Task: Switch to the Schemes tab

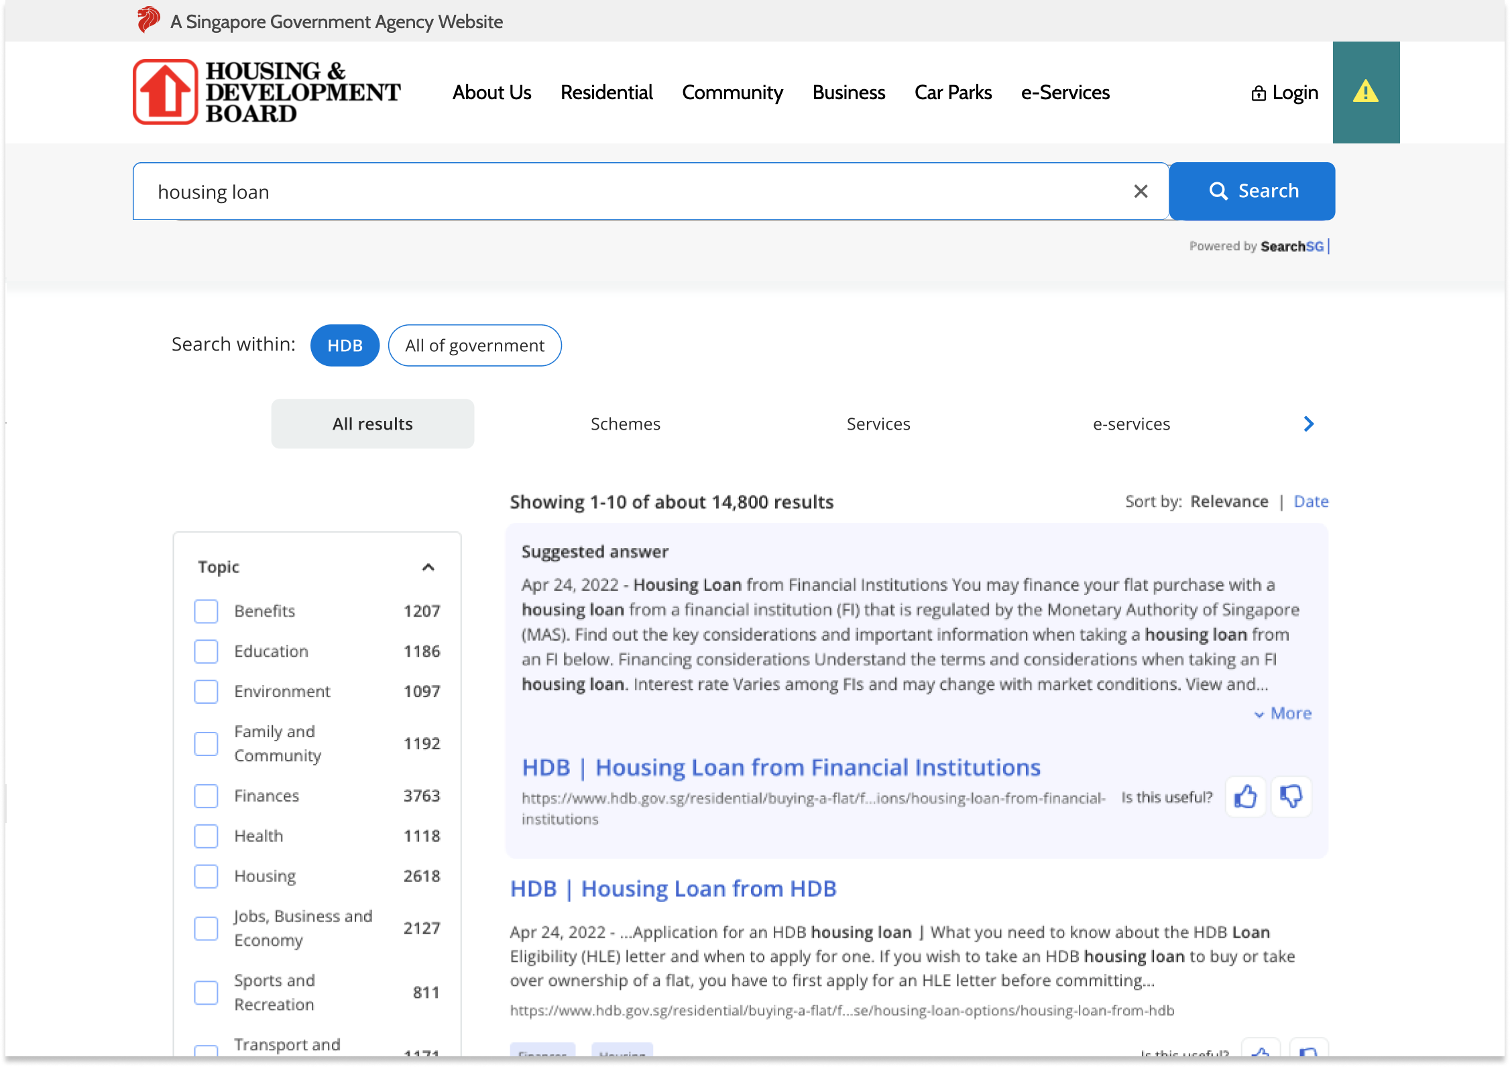Action: coord(625,424)
